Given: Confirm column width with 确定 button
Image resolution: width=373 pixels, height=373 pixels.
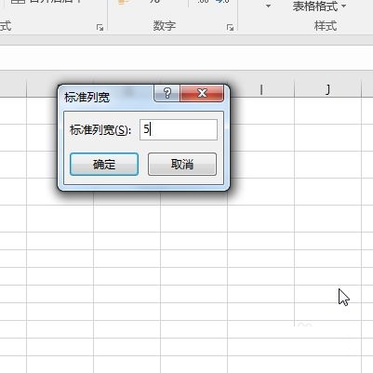Looking at the screenshot, I should (x=104, y=164).
